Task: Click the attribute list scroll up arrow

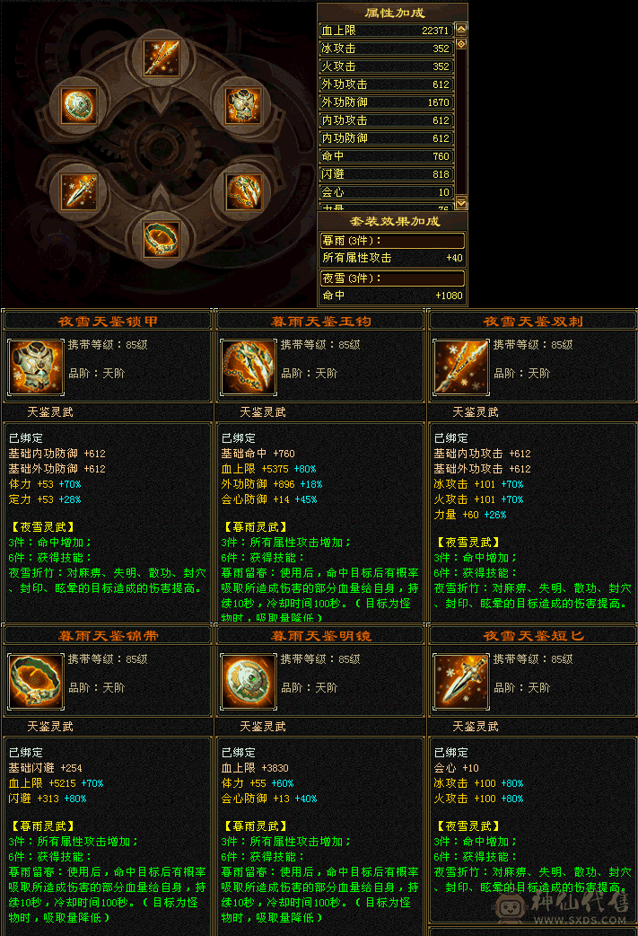Action: click(x=461, y=29)
